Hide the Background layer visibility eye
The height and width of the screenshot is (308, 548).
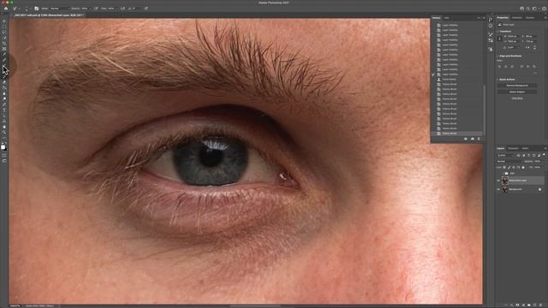pyautogui.click(x=498, y=189)
